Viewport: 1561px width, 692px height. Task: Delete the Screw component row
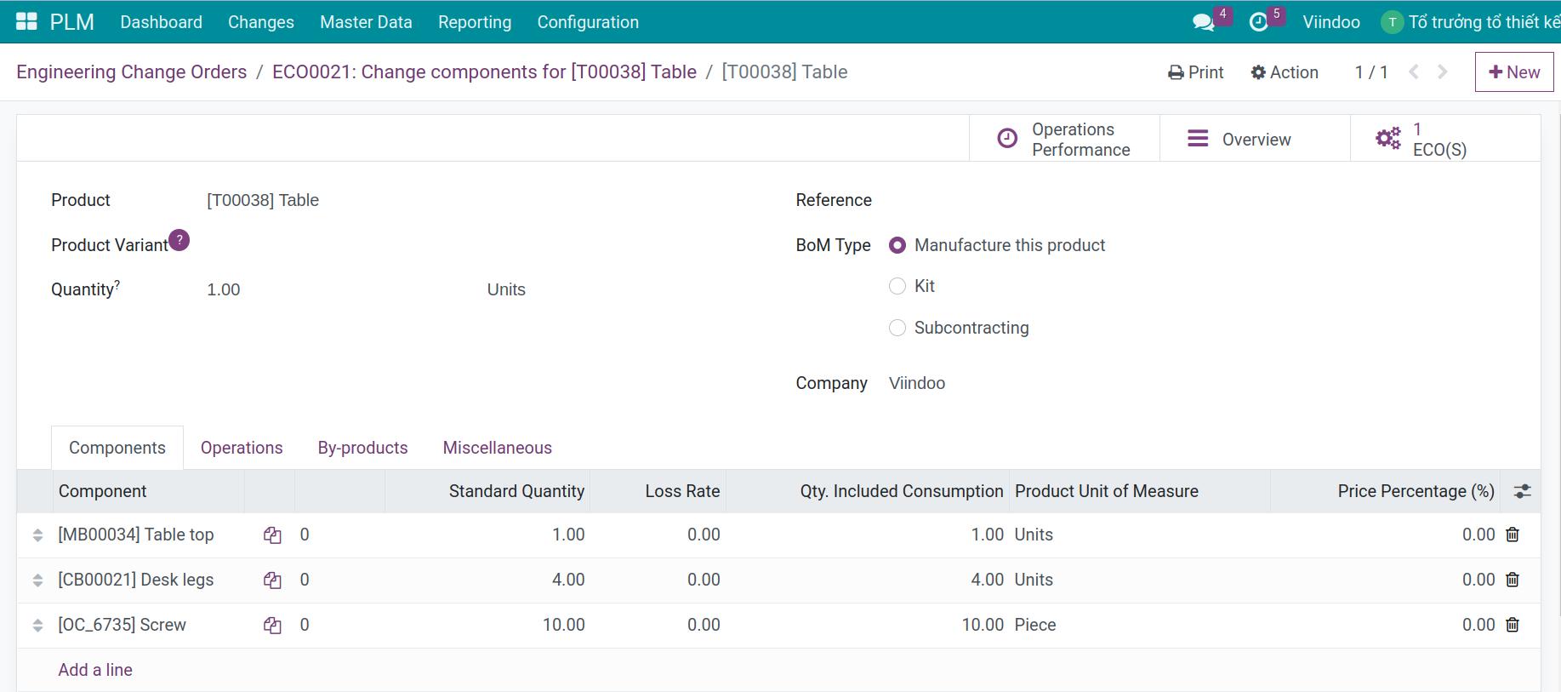[1513, 625]
